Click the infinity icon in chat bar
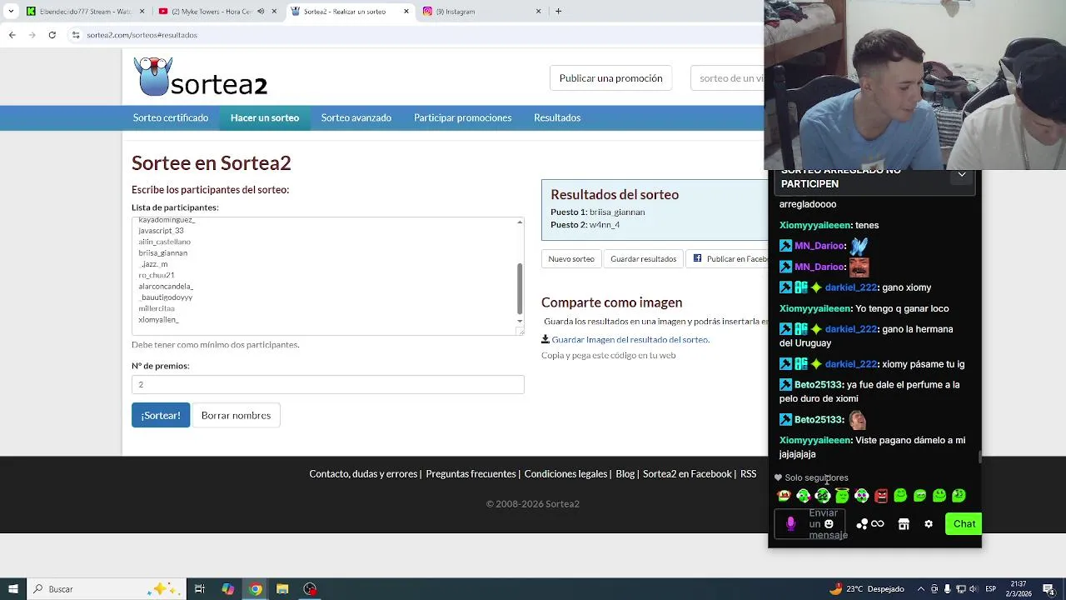The image size is (1066, 600). tap(877, 524)
